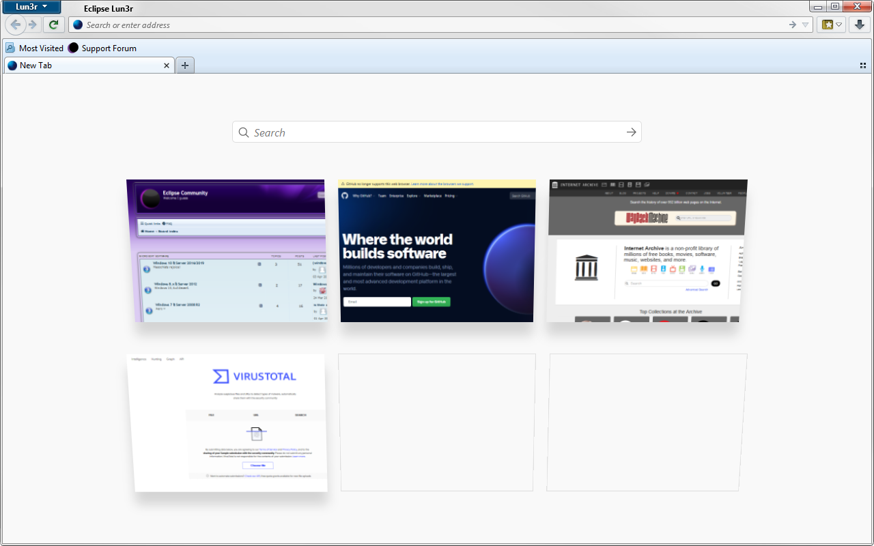Screen dimensions: 874x546
Task: Expand the address bar history dropdown
Action: click(x=806, y=25)
